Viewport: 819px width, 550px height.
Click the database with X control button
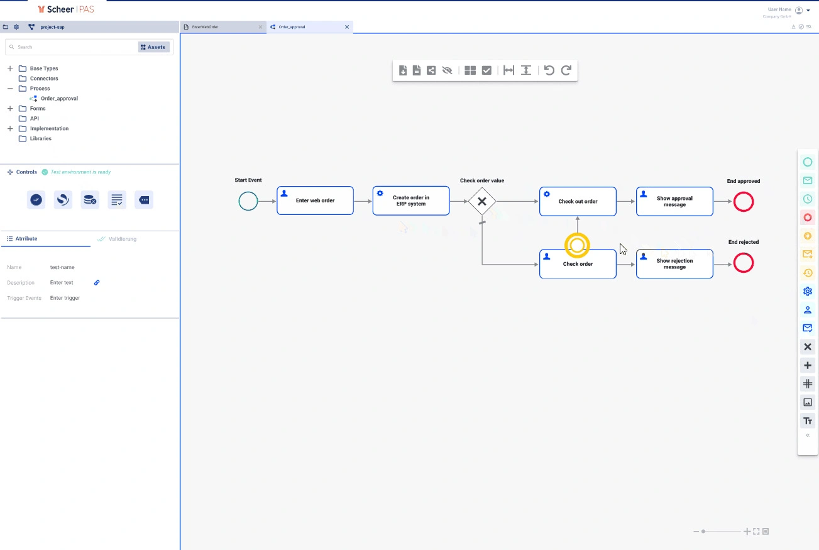[x=90, y=200]
